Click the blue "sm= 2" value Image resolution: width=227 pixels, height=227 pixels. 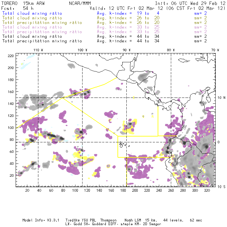201,13
